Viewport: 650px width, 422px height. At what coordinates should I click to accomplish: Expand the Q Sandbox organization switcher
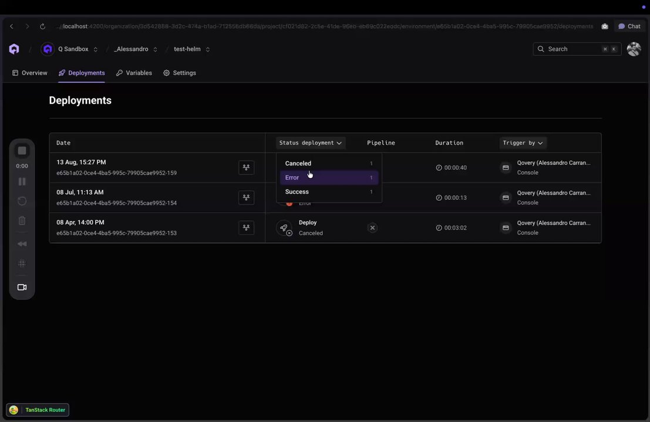[x=96, y=49]
